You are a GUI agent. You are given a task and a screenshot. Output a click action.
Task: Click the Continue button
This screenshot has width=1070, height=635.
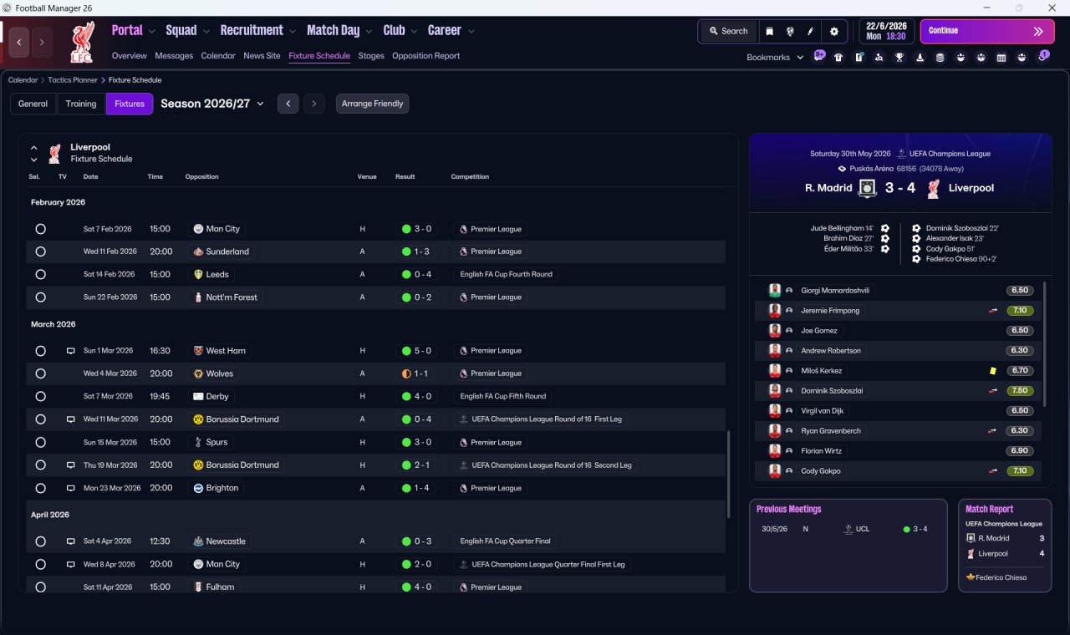[x=987, y=31]
